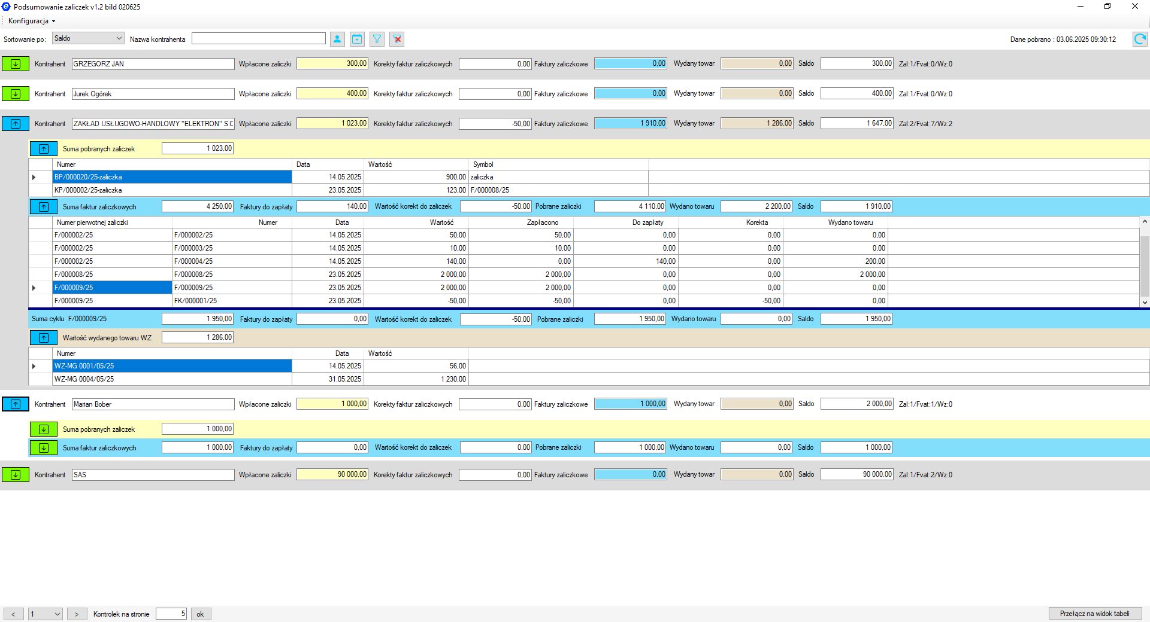Collapse the ZAKŁAD USŁUGOWO-HANDLOWY ELEKTRON row
This screenshot has width=1150, height=622.
point(16,124)
